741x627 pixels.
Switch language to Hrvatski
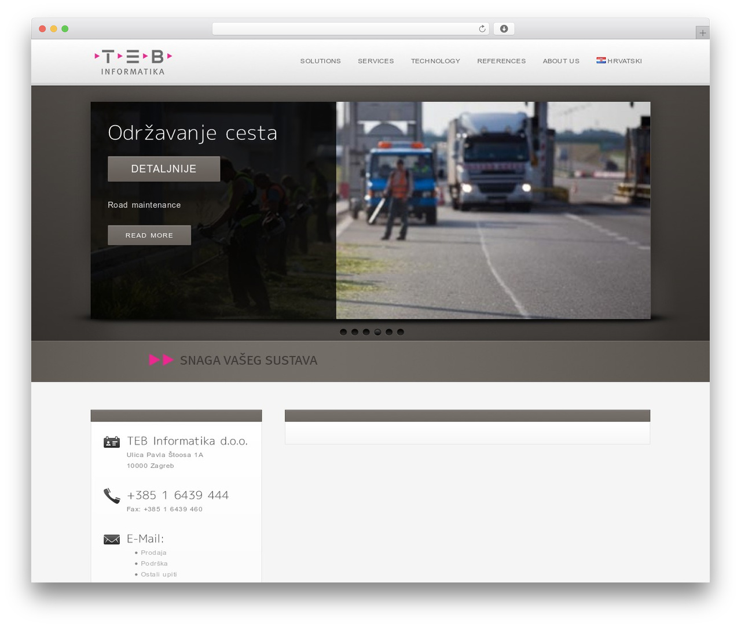[x=625, y=61]
